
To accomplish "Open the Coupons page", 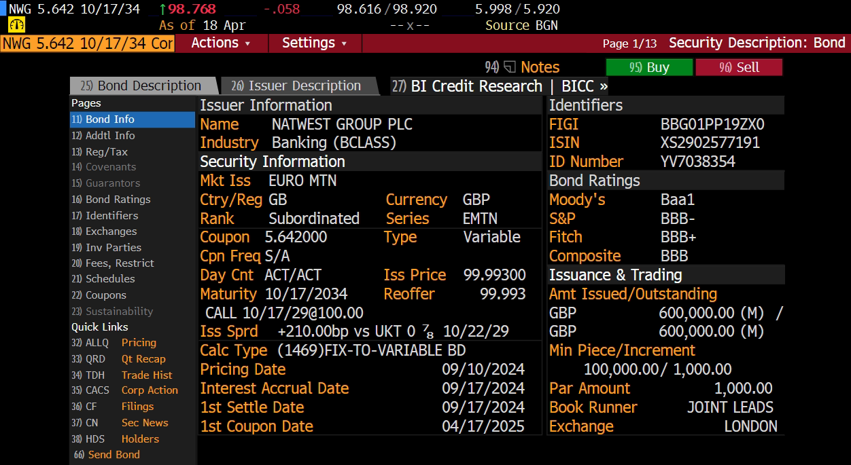I will (99, 295).
